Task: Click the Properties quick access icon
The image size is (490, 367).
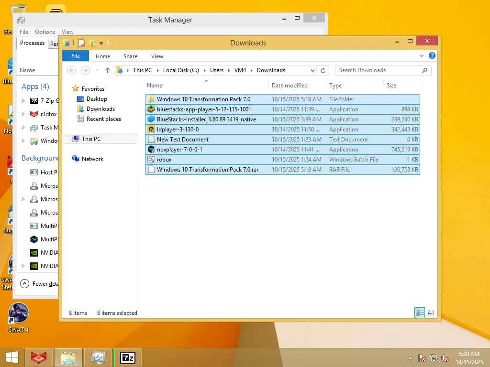Action: click(x=81, y=43)
